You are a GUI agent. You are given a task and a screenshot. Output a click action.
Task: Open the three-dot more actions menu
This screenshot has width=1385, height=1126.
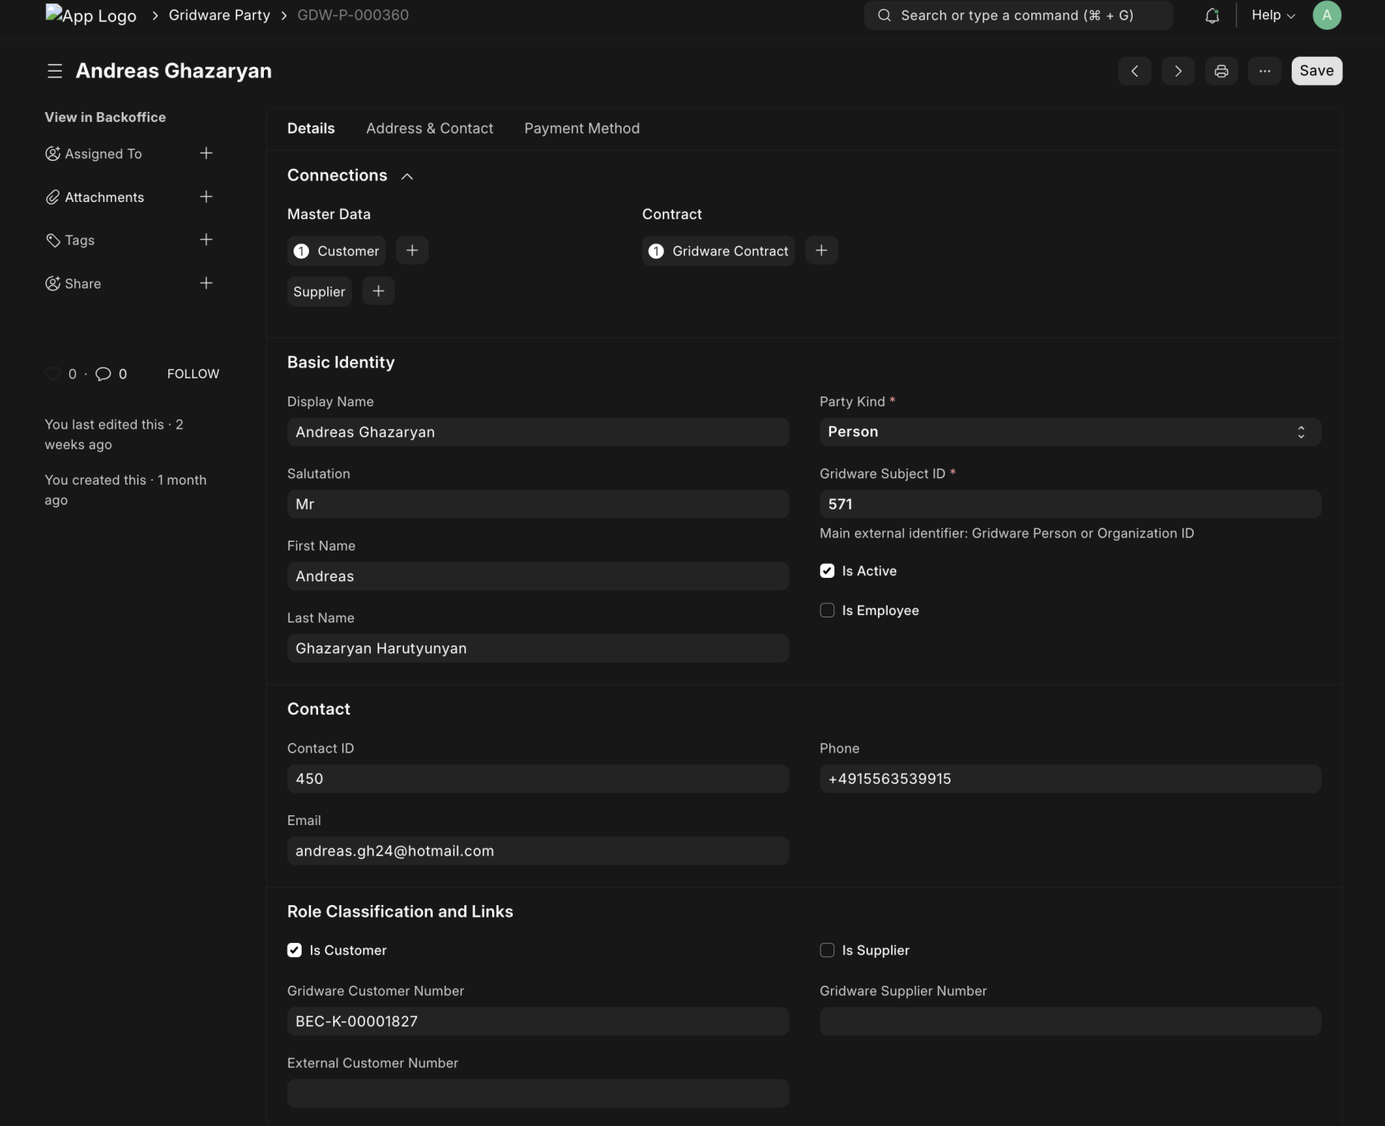click(x=1265, y=71)
